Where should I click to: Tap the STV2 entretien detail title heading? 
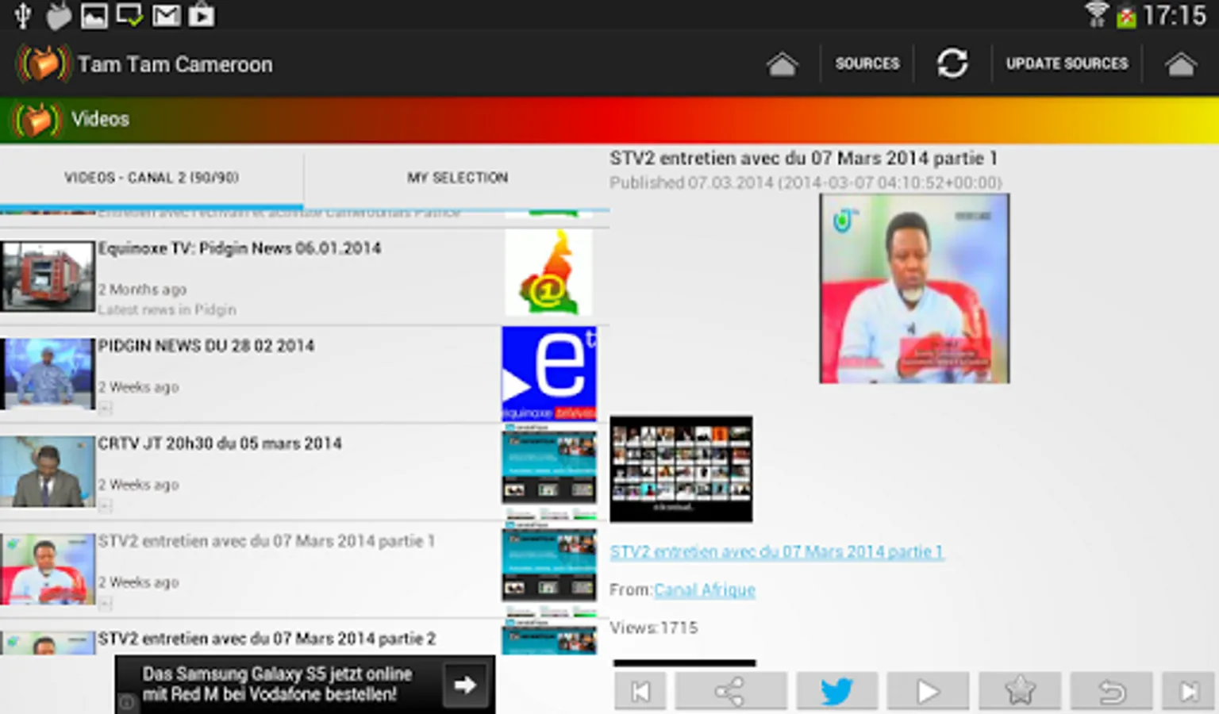(x=803, y=158)
